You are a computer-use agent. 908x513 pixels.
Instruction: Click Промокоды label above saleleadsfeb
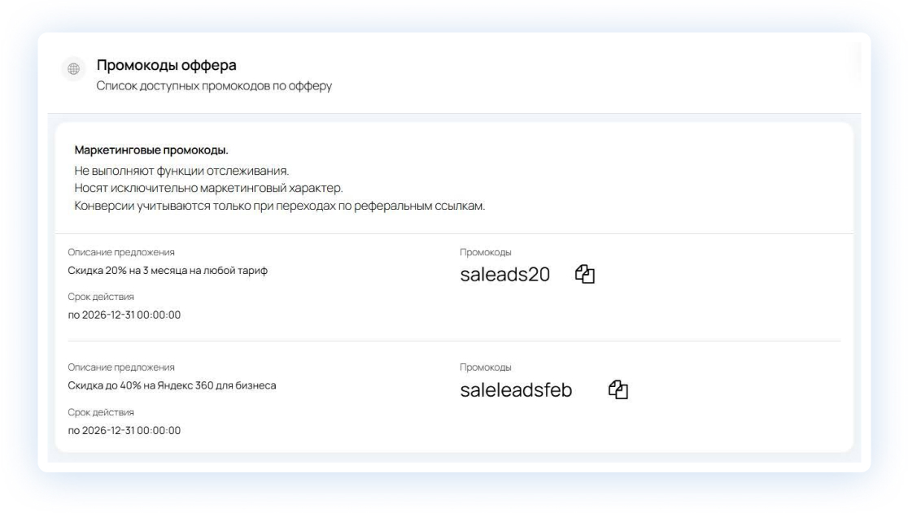coord(486,367)
